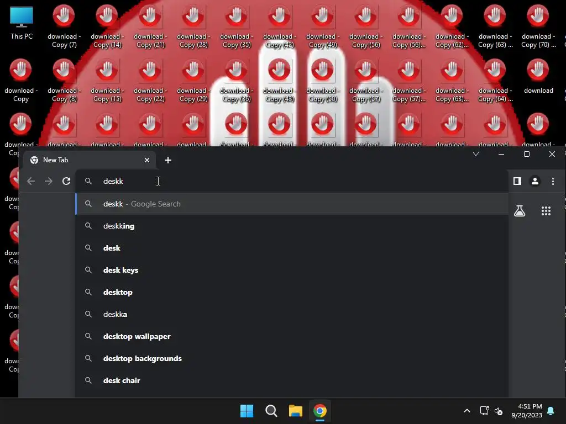Open network tray icon

484,411
